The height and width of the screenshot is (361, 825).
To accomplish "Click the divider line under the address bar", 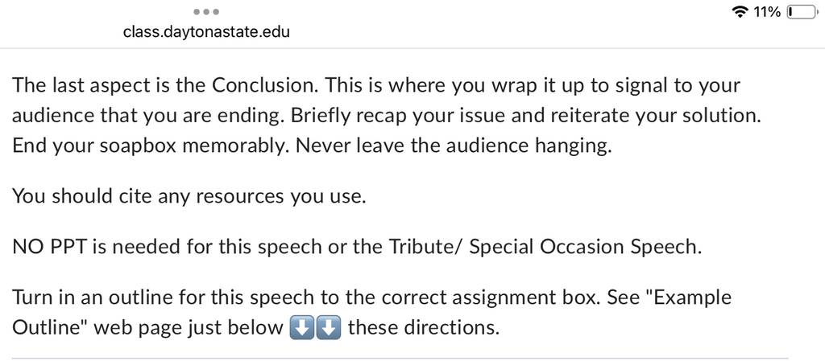I will tap(412, 48).
